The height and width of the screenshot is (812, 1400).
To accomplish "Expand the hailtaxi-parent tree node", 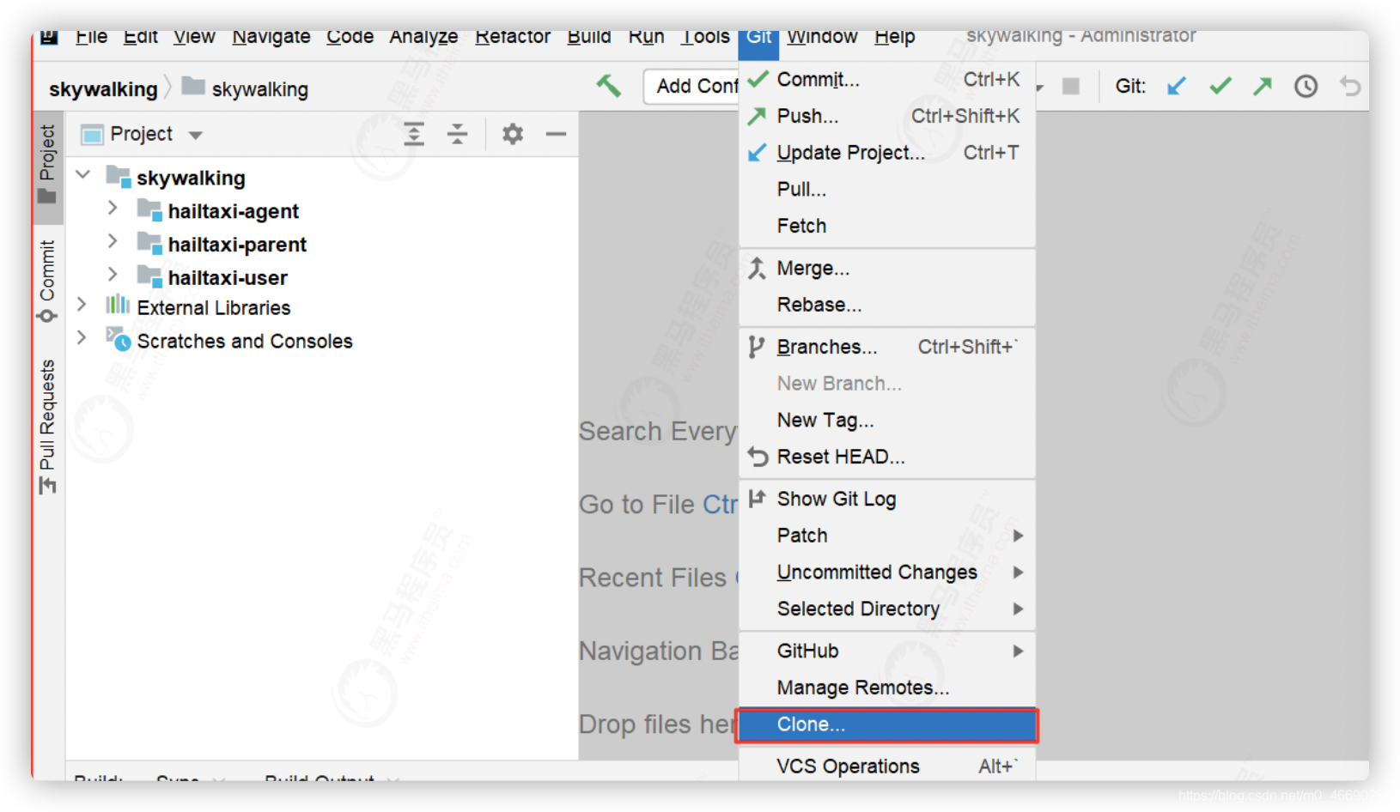I will tap(113, 242).
